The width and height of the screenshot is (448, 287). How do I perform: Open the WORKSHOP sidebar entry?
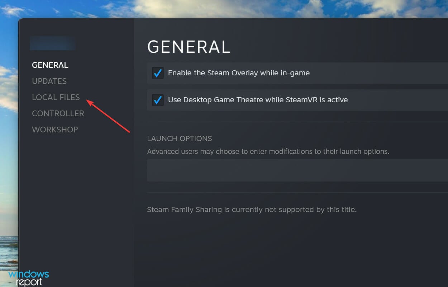point(55,130)
